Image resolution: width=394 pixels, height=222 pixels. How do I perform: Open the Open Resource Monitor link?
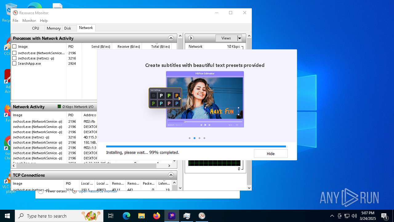98,191
